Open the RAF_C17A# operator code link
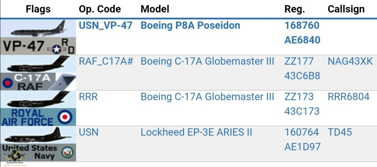Screen dimensions: 377x167 [106, 61]
